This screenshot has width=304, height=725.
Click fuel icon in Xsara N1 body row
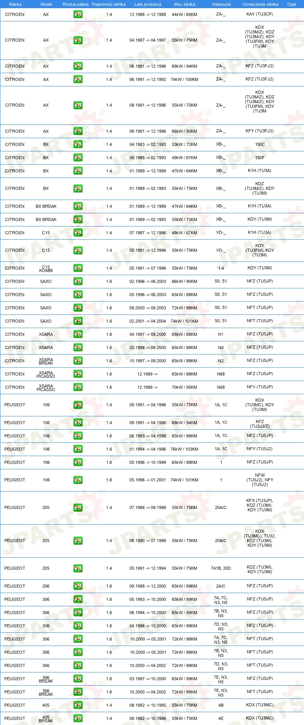(78, 334)
